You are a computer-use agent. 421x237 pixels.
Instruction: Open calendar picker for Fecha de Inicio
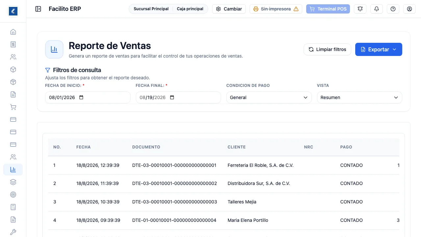pyautogui.click(x=82, y=97)
